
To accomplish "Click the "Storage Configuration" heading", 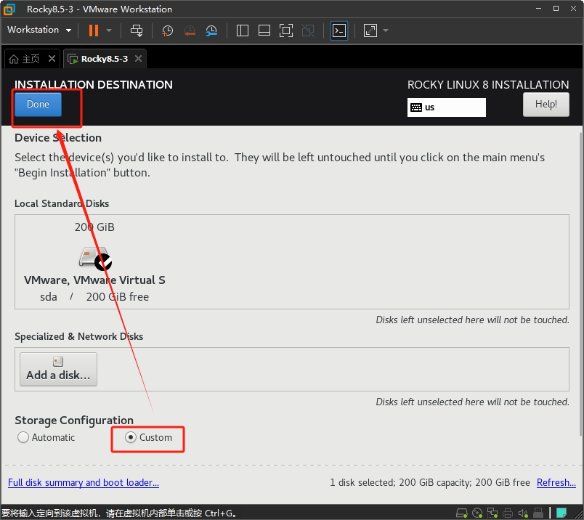I will click(x=74, y=421).
